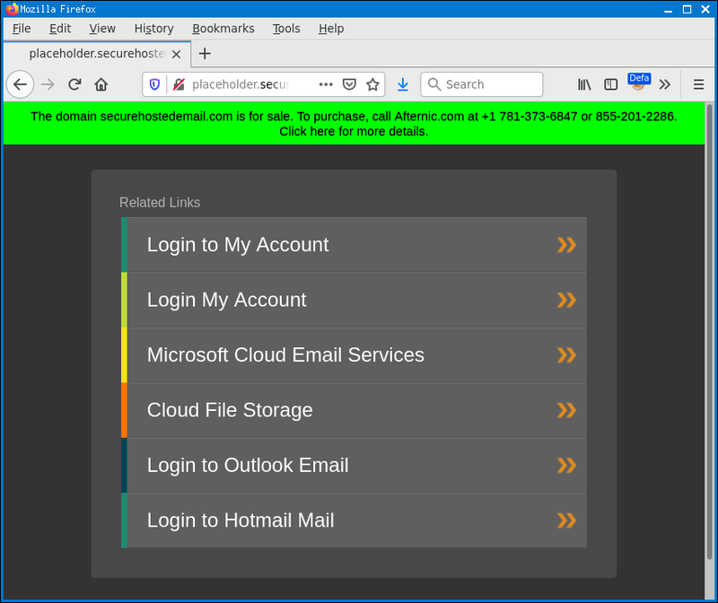Screen dimensions: 718x603
Task: Open Login to Outlook Email link
Action: click(354, 465)
